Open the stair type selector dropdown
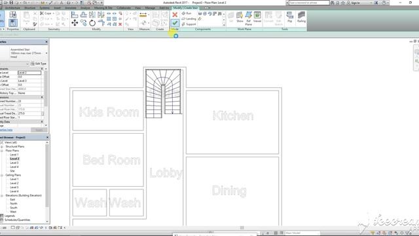 (46, 53)
